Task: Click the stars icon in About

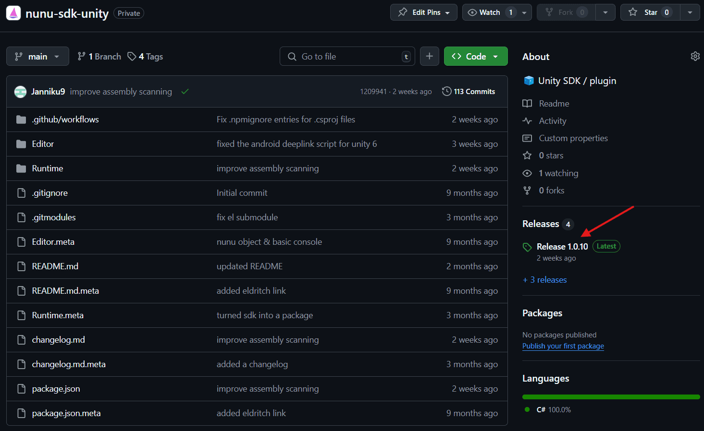Action: pos(527,156)
